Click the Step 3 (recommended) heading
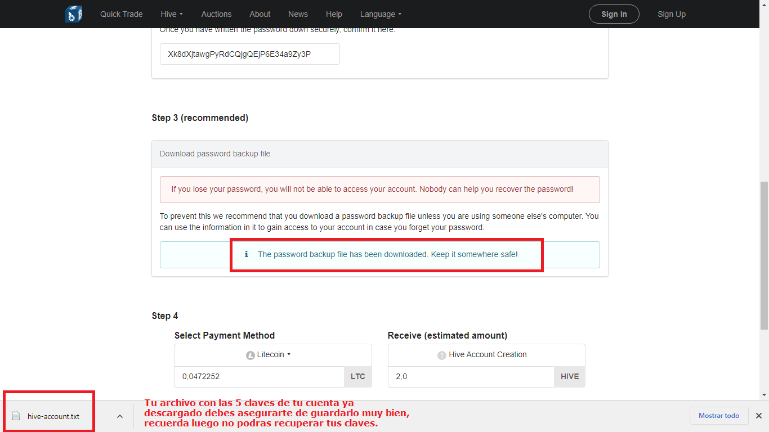The height and width of the screenshot is (432, 769). (200, 118)
